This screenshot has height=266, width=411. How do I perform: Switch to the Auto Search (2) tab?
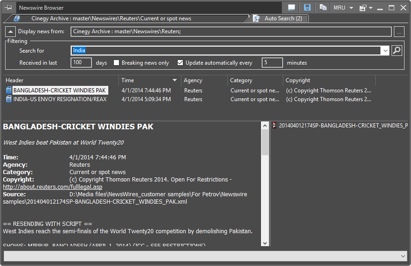[283, 18]
